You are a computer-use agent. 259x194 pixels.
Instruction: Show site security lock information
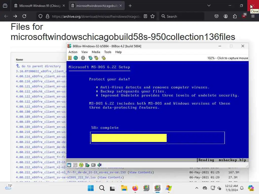point(47,16)
